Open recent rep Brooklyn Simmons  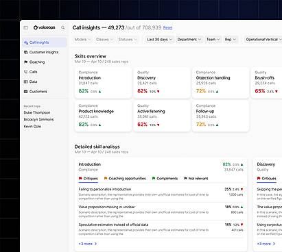[38, 119]
